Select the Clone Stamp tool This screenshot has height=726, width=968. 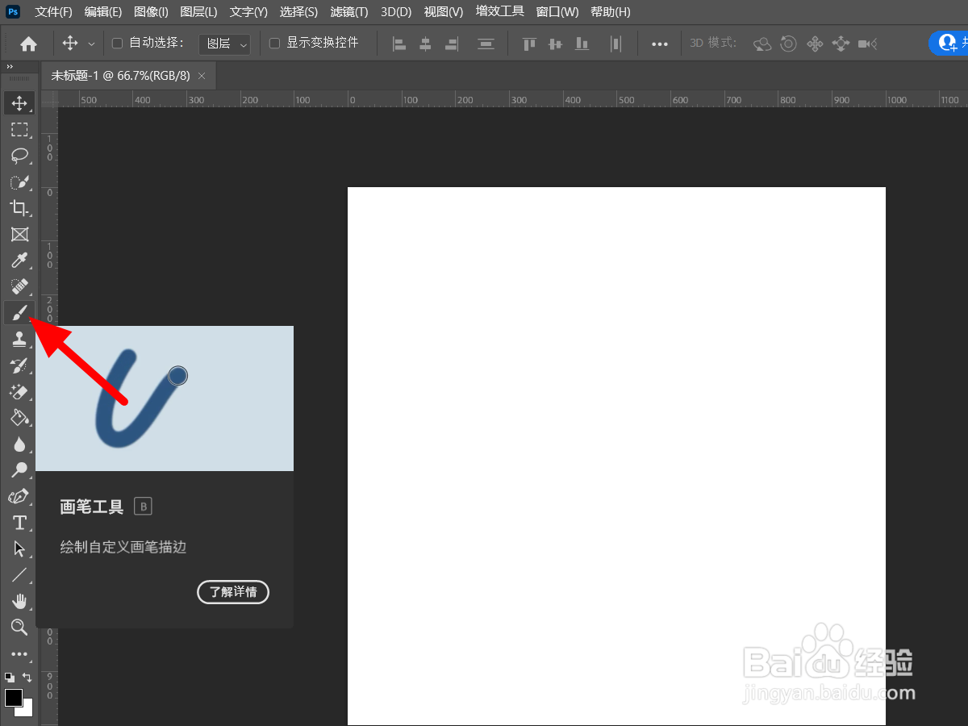pyautogui.click(x=19, y=339)
